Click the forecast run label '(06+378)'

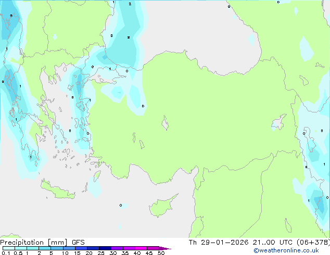click(313, 243)
